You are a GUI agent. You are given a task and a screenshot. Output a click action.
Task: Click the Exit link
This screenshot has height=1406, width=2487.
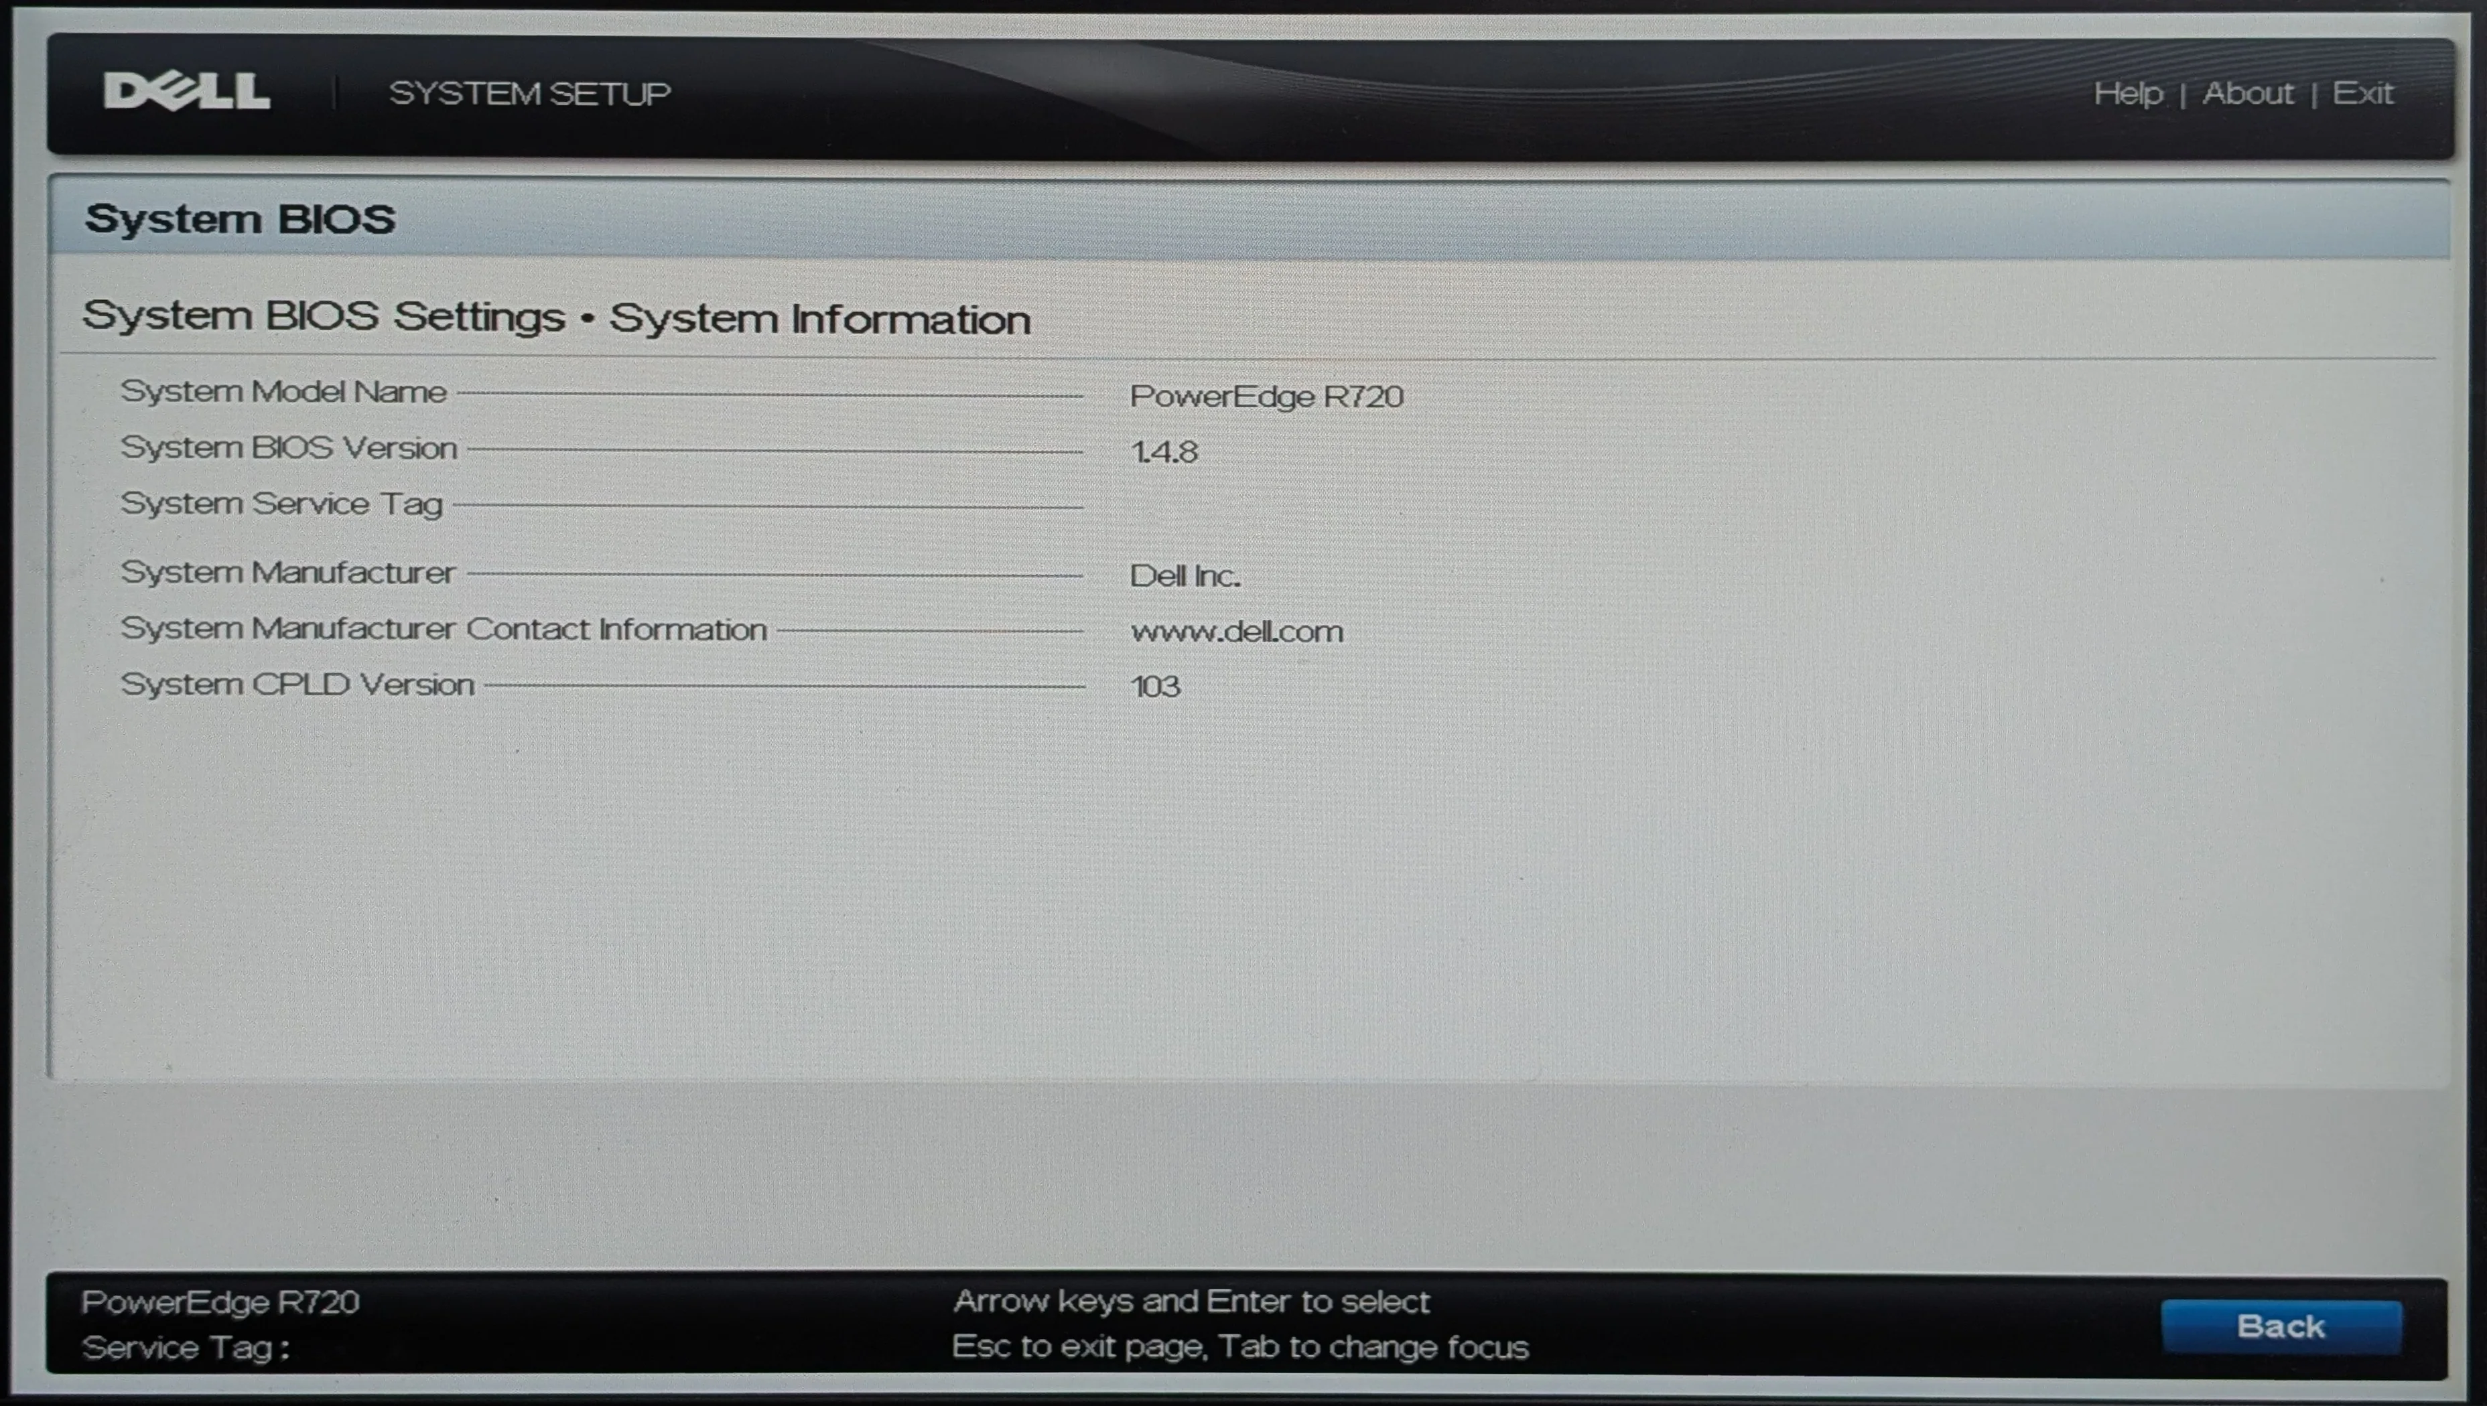point(2362,94)
